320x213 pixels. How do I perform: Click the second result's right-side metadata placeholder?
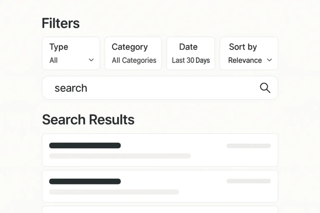(x=249, y=181)
